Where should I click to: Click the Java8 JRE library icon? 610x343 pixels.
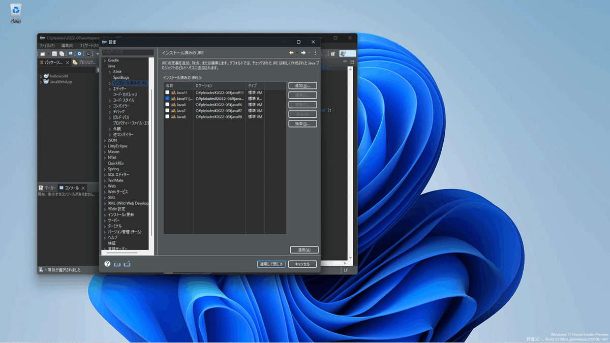[x=173, y=117]
